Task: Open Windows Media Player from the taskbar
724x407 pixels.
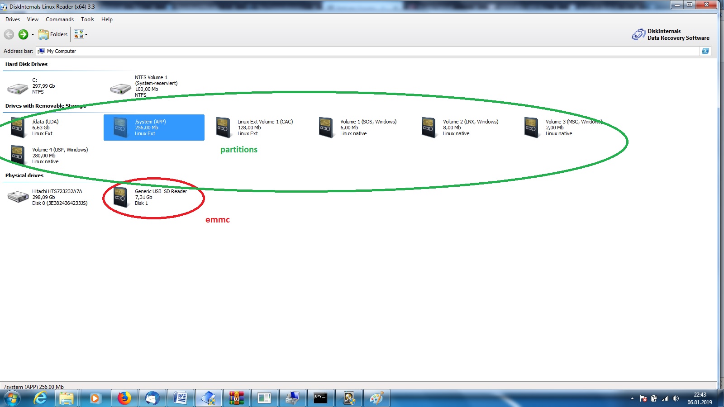Action: (x=95, y=398)
